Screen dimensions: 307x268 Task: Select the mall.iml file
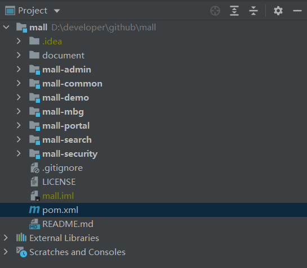58,196
